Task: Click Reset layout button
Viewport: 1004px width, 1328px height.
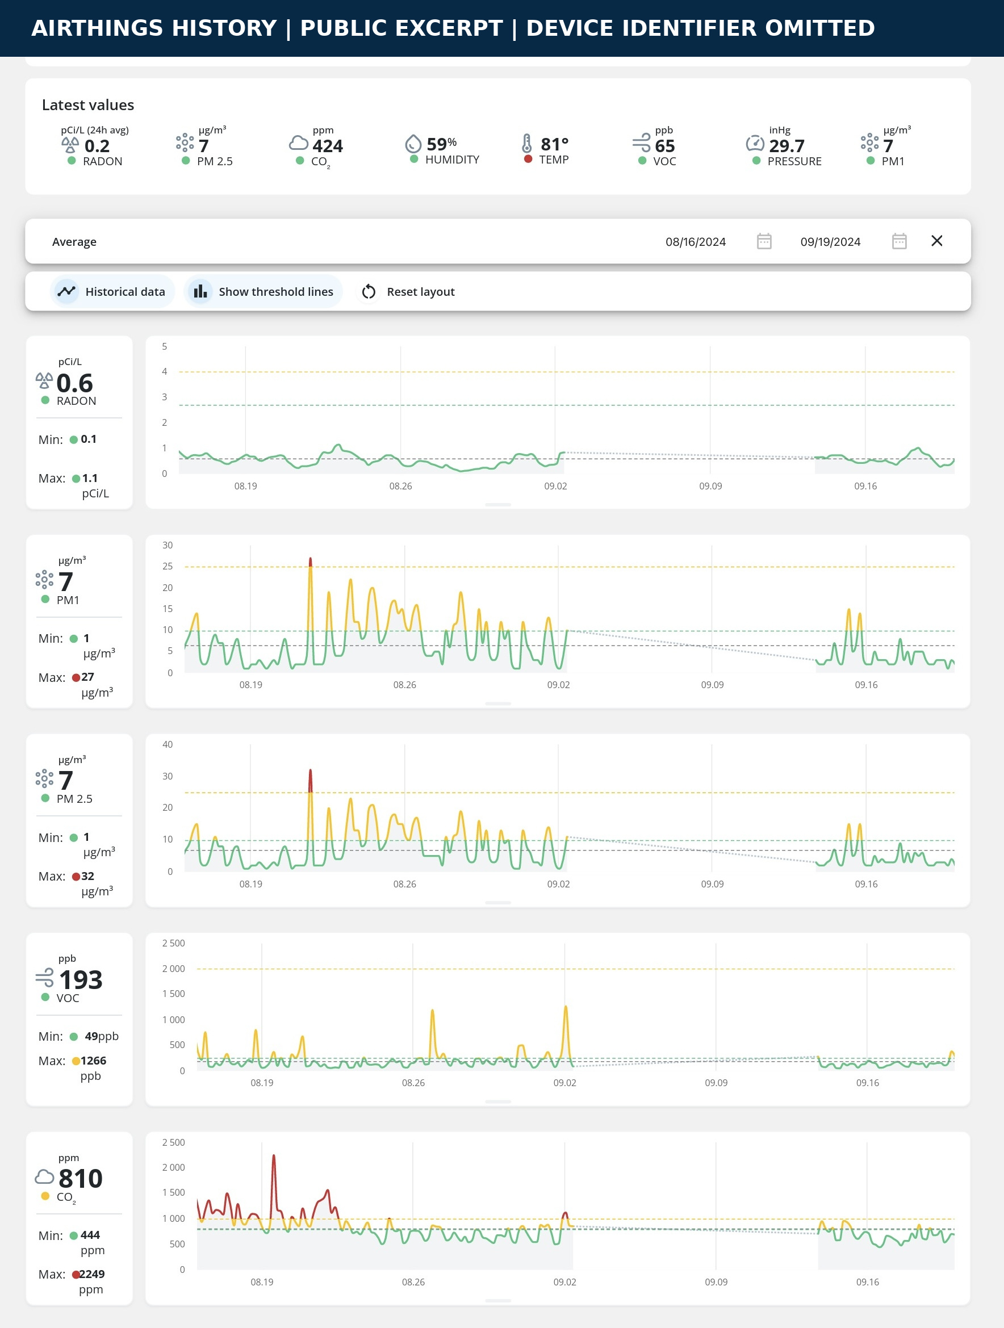Action: [408, 292]
